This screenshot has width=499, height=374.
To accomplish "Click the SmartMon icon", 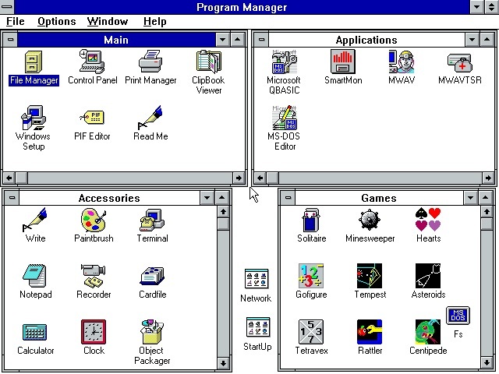I will (x=343, y=62).
